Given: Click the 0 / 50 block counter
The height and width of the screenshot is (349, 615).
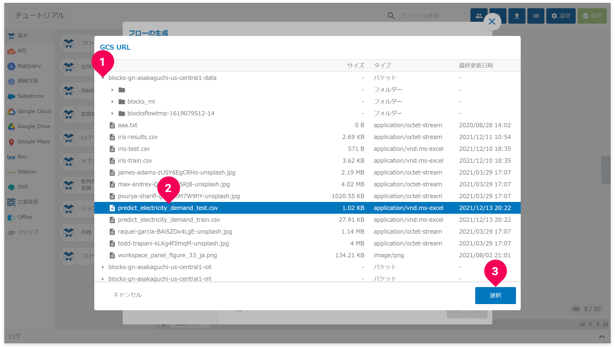Looking at the screenshot, I should (587, 309).
